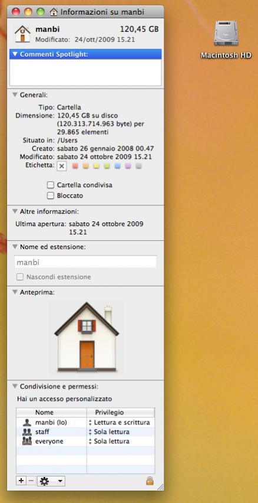
Task: Click the home proxy icon in title bar
Action: 54,12
